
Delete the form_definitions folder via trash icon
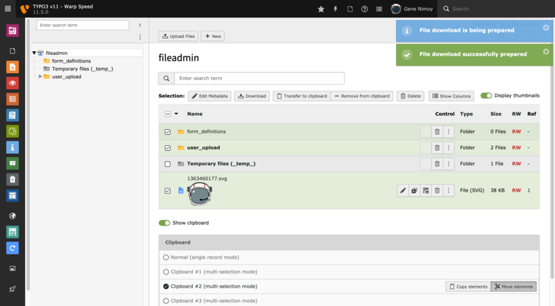click(x=437, y=131)
